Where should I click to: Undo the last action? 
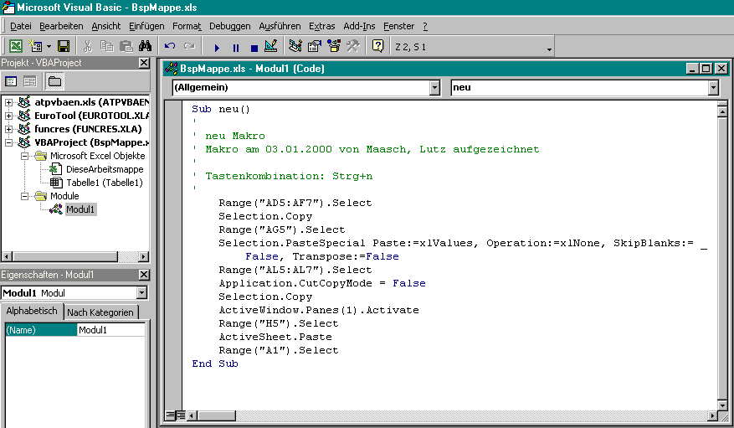pos(170,46)
